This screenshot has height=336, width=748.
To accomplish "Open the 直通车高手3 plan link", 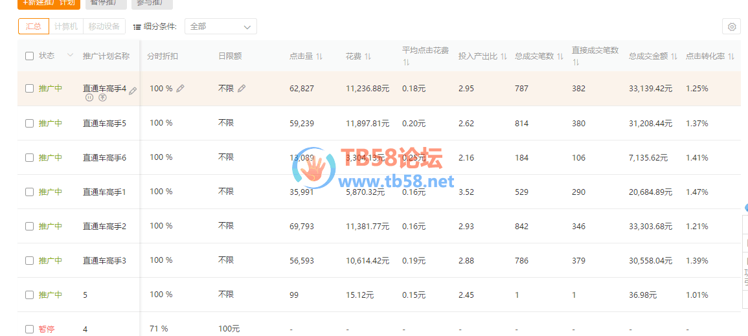I will pos(104,260).
